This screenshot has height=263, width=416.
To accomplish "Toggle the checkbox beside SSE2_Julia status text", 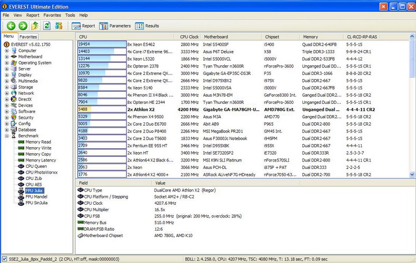I will pyautogui.click(x=4, y=259).
